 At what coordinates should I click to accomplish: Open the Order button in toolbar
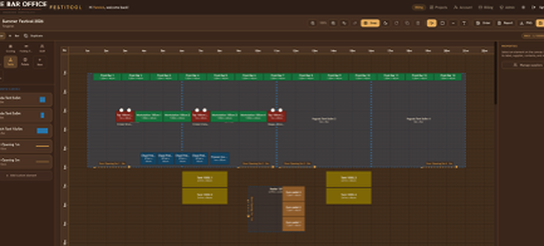483,23
